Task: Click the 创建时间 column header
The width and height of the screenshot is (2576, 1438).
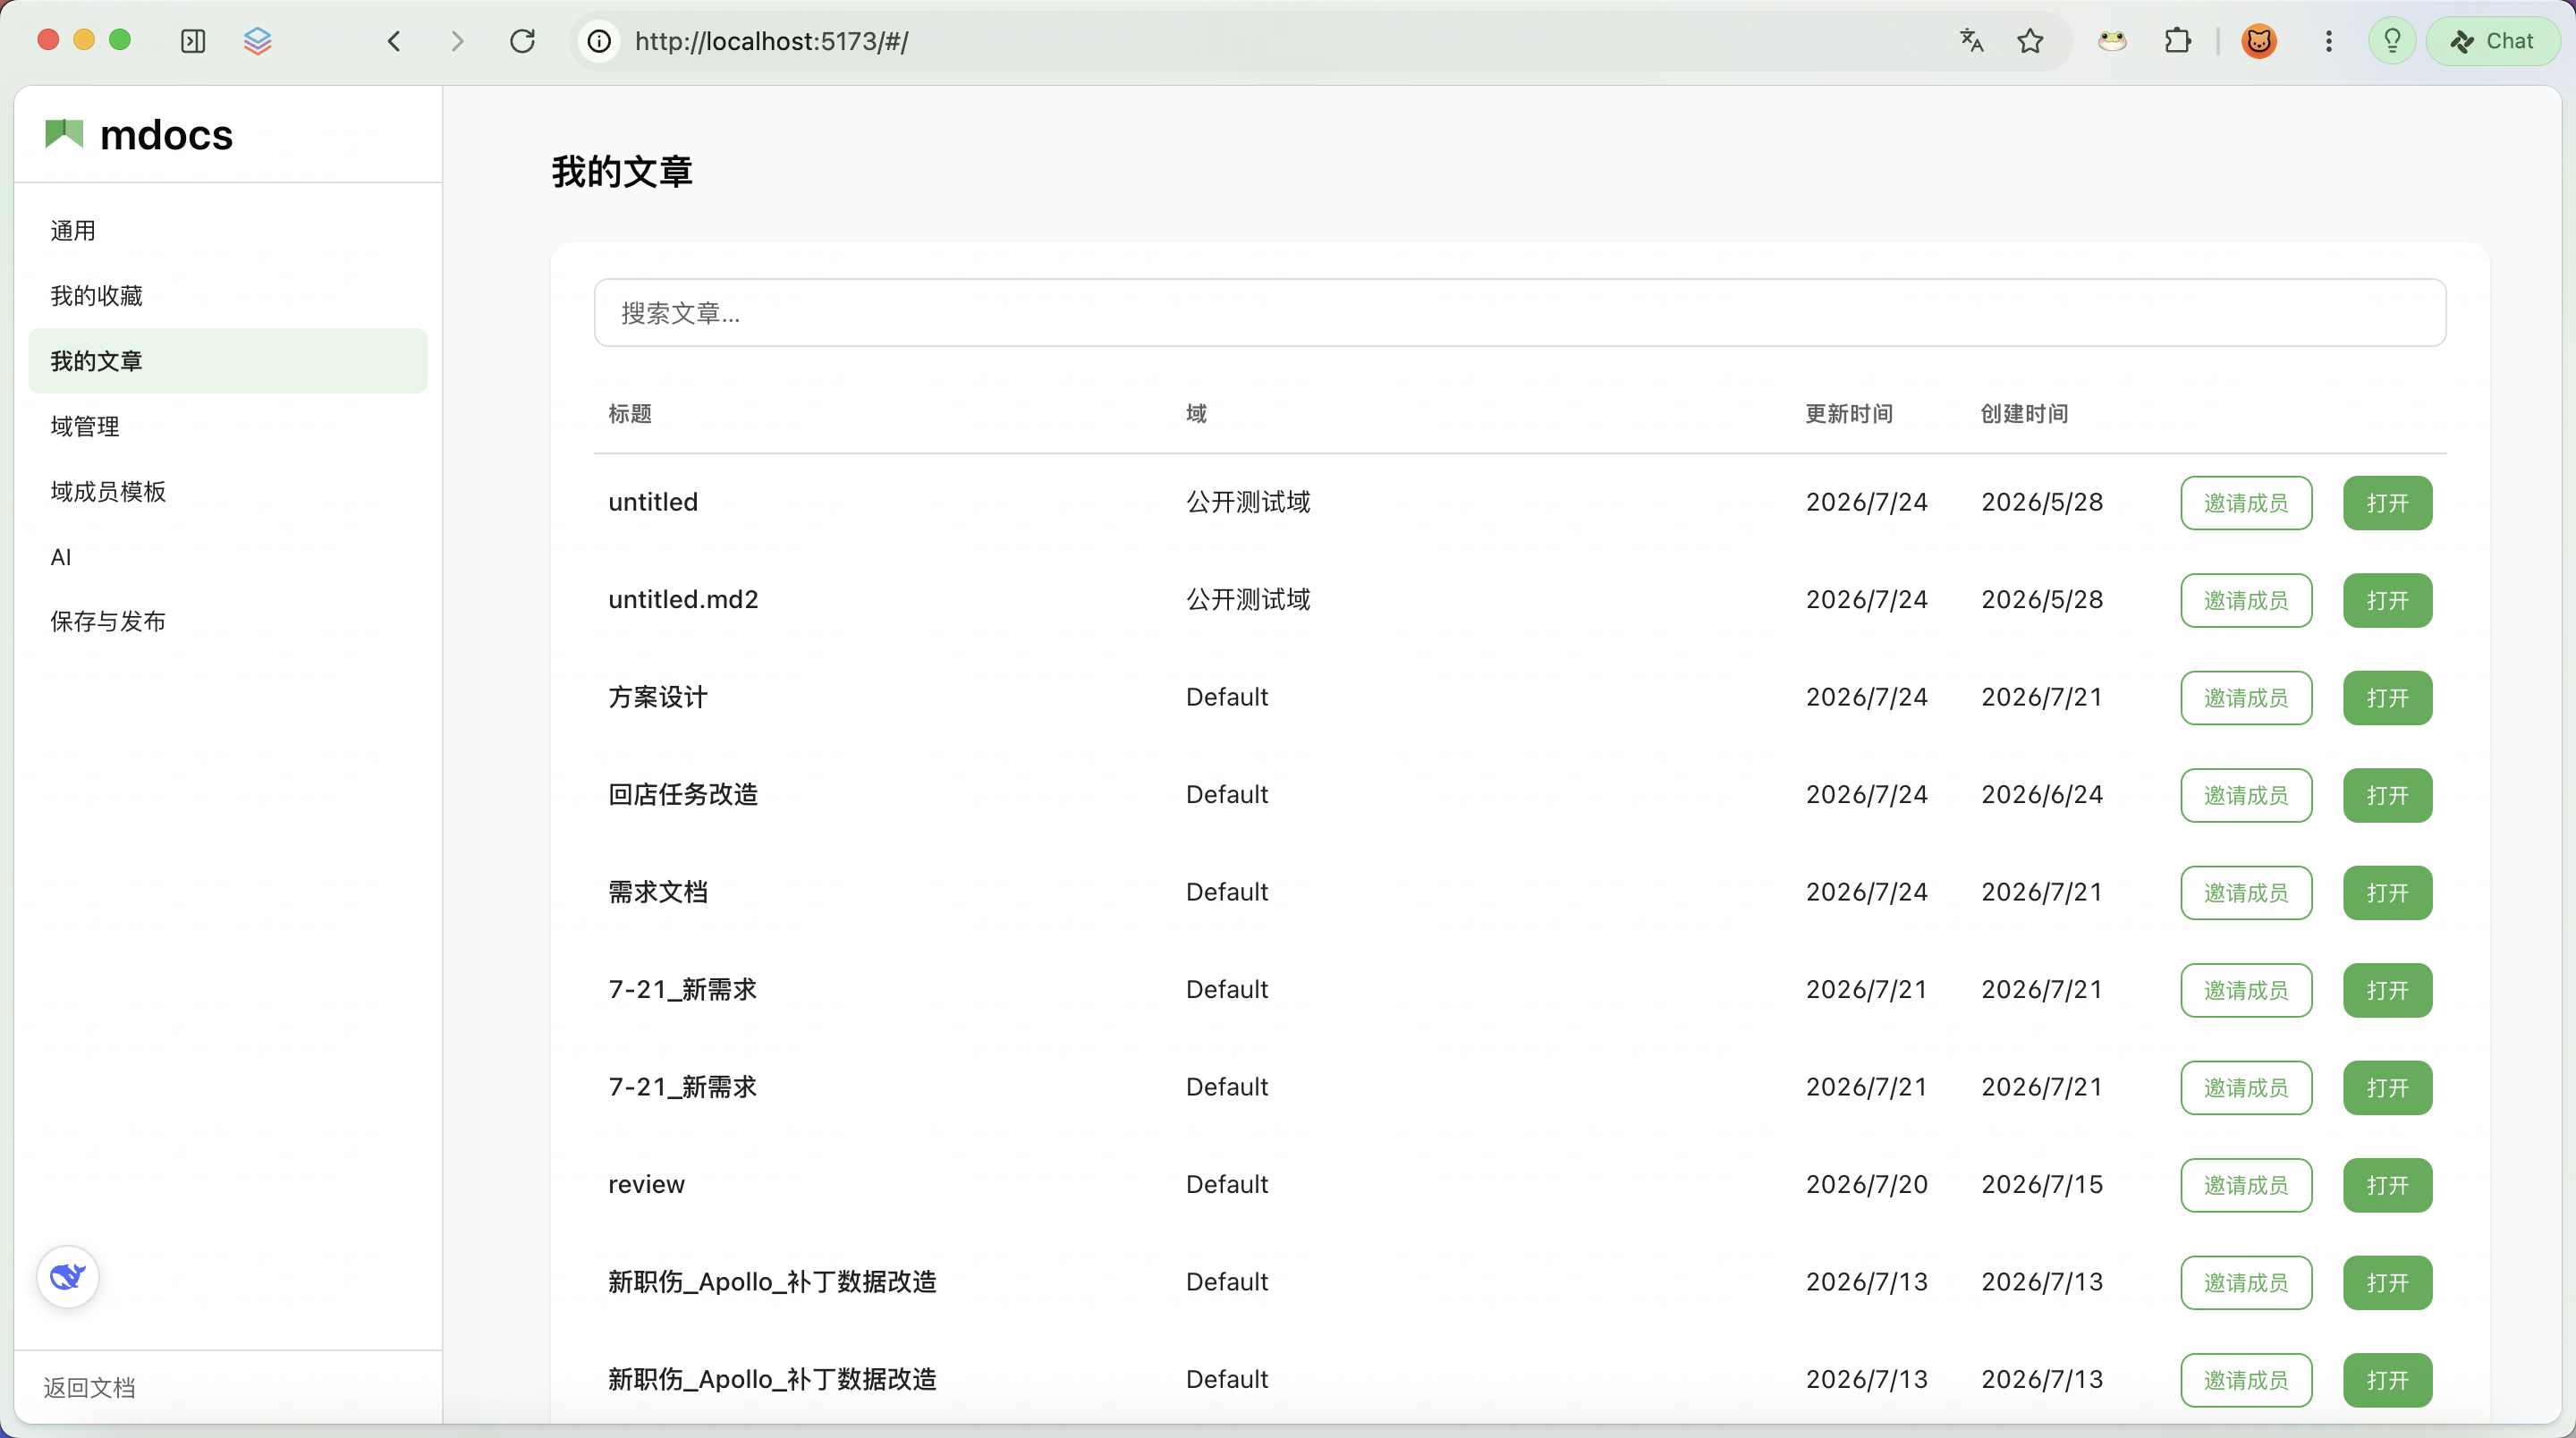Action: tap(2024, 413)
